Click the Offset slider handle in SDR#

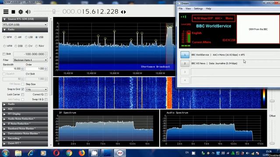pyautogui.click(x=272, y=143)
